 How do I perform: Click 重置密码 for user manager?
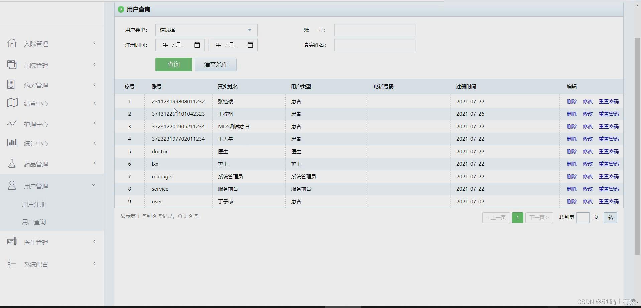(608, 176)
